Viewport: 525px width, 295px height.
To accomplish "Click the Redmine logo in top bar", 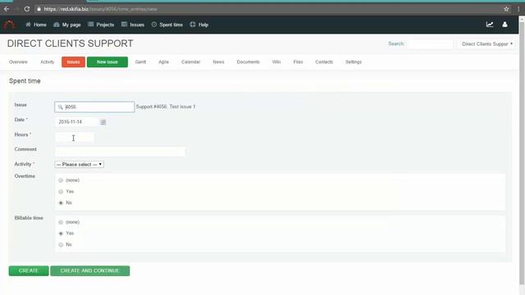I will [x=9, y=25].
